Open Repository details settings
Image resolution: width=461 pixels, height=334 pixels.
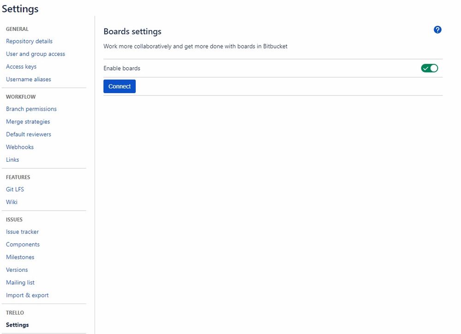pyautogui.click(x=29, y=41)
